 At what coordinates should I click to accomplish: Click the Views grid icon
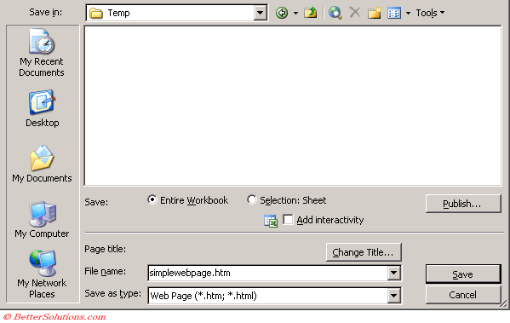pos(394,13)
